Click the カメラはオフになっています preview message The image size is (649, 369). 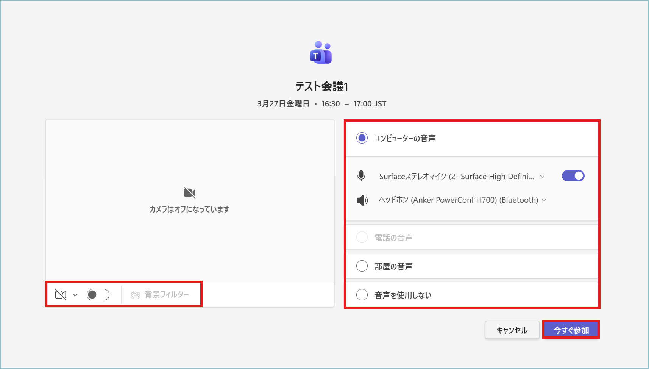[x=189, y=209]
